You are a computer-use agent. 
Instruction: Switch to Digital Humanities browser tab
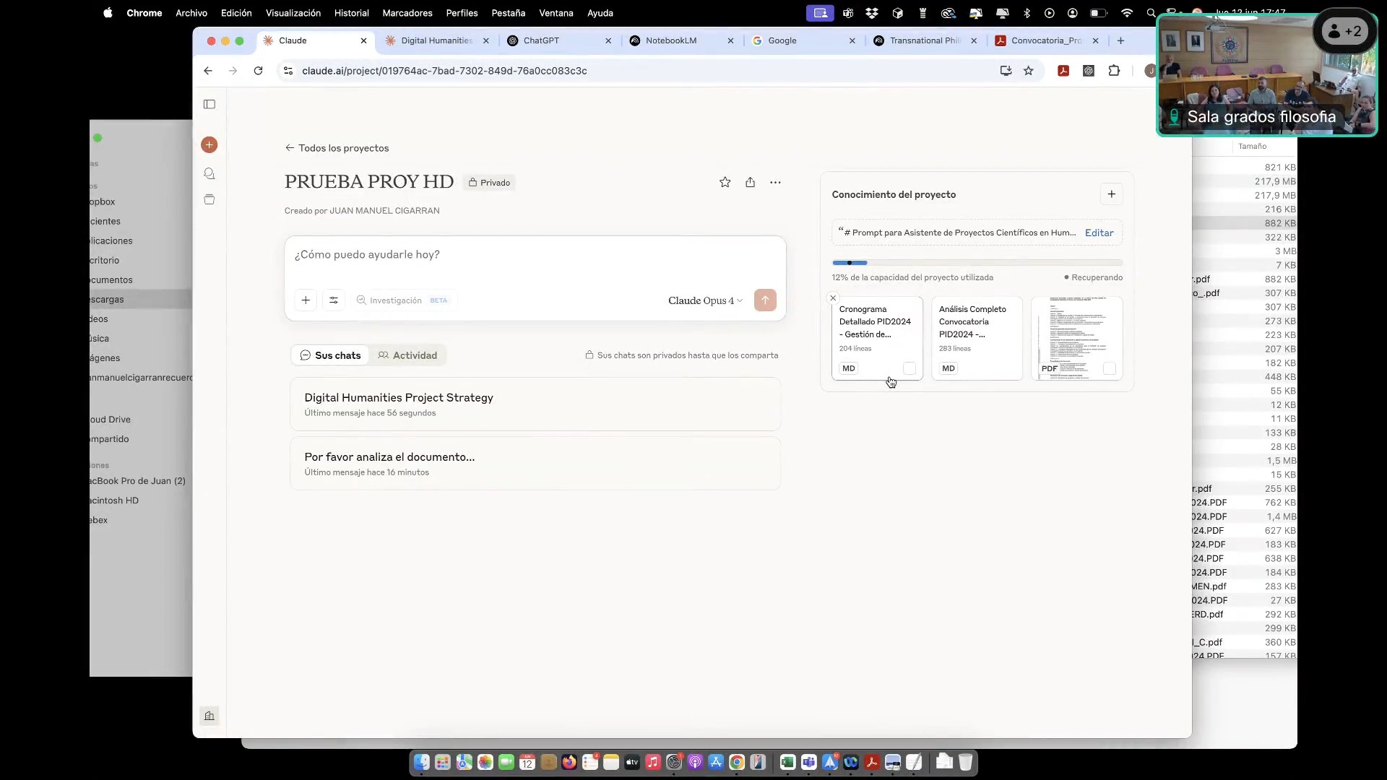436,41
